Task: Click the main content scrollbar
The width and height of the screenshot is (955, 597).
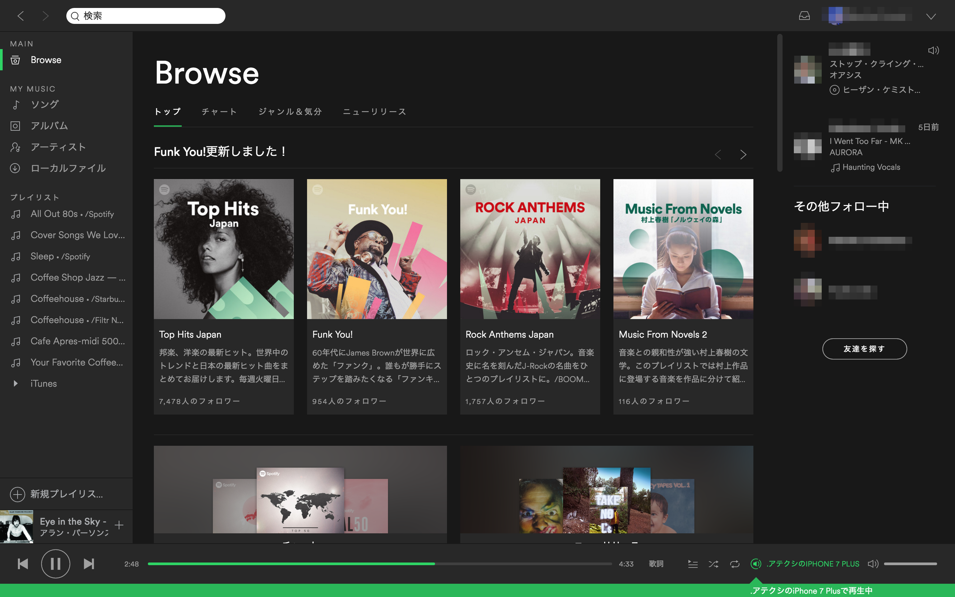Action: pos(780,103)
